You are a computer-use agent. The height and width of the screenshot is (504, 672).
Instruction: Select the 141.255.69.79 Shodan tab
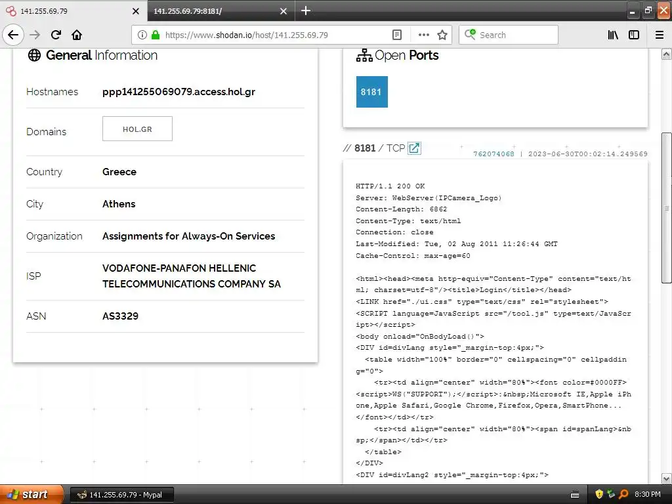[x=68, y=11]
